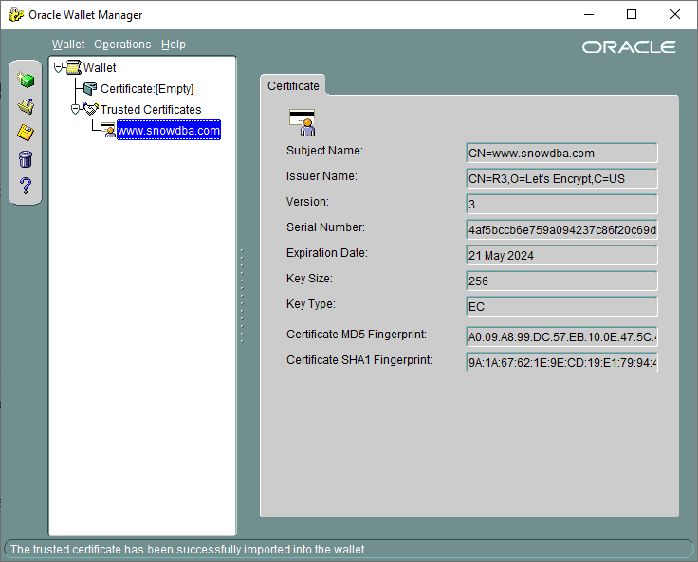The width and height of the screenshot is (698, 562).
Task: Collapse the Trusted Certificates node
Action: (75, 109)
